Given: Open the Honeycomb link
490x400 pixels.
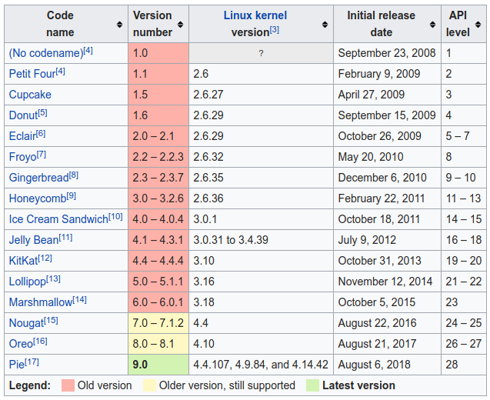Looking at the screenshot, I should [38, 198].
